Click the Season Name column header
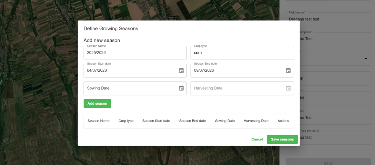Viewport: 375px width, 165px height. click(x=99, y=121)
